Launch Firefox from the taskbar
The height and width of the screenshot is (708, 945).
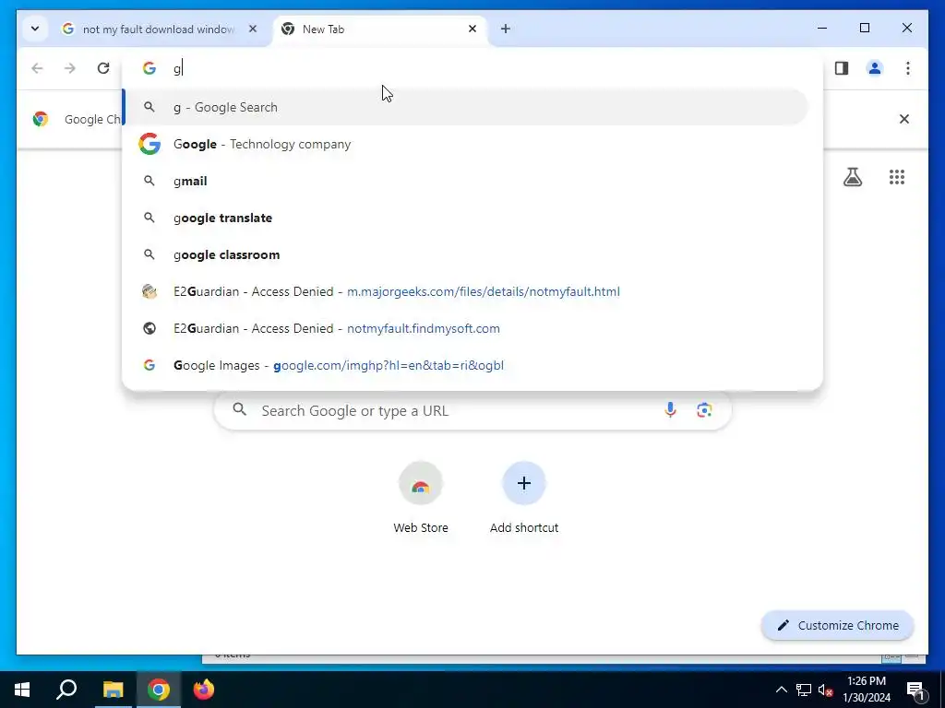[x=204, y=690]
